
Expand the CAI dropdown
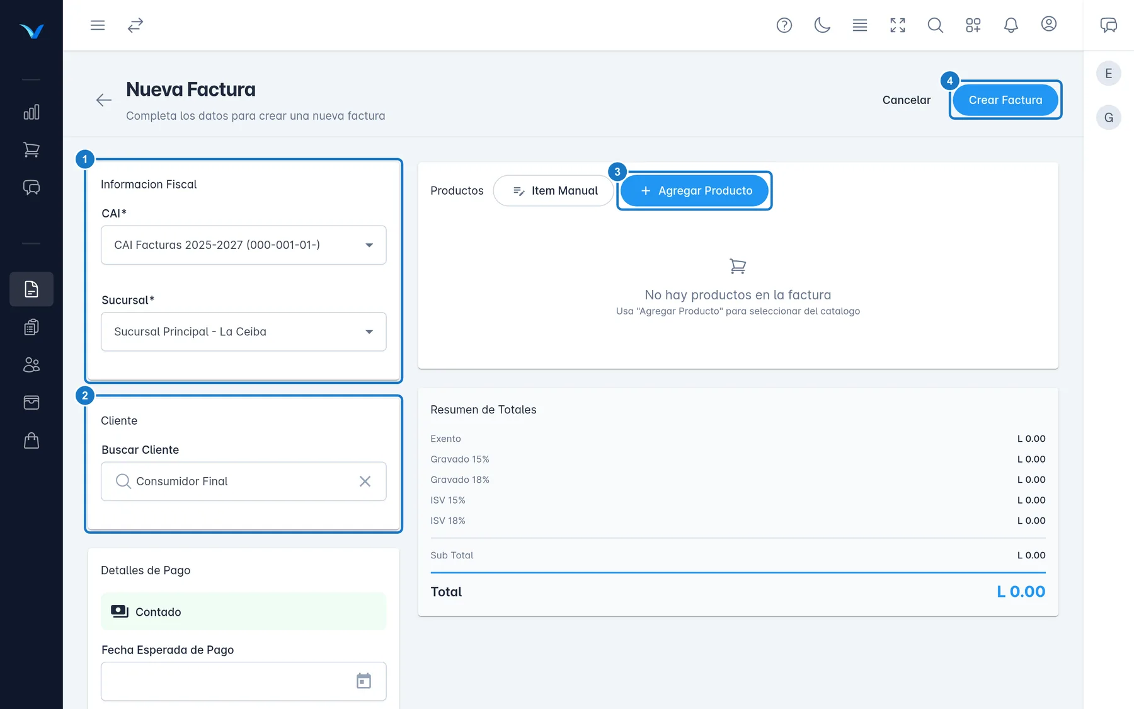pos(244,245)
